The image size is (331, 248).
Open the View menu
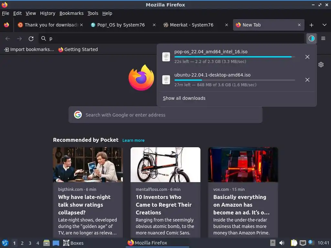pyautogui.click(x=31, y=13)
